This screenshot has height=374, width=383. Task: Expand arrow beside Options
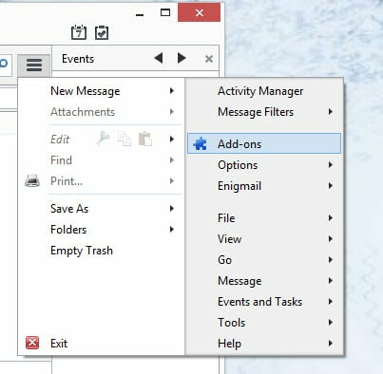coord(331,164)
